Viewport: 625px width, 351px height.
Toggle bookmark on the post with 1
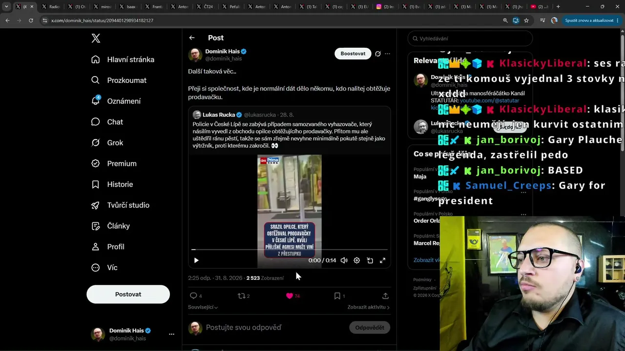pos(337,296)
